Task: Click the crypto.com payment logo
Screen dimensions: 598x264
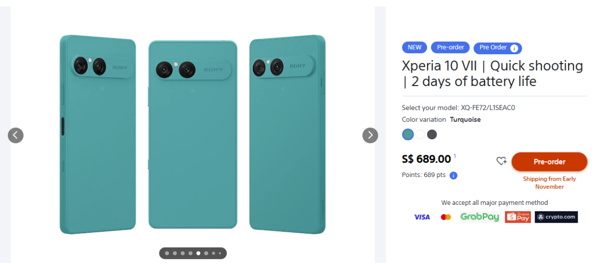Action: pos(556,217)
